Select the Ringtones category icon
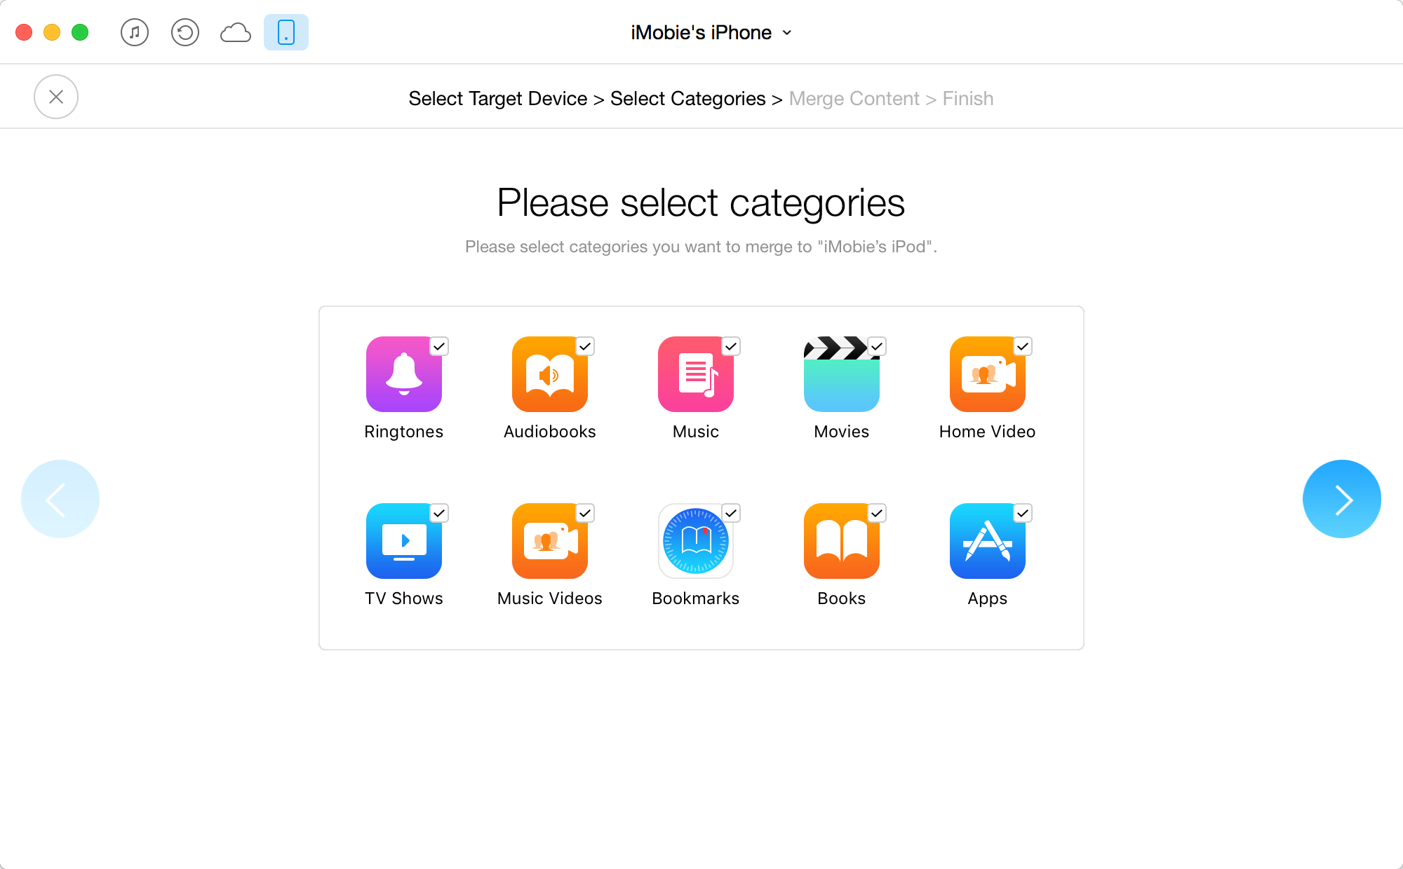The image size is (1403, 869). 404,376
